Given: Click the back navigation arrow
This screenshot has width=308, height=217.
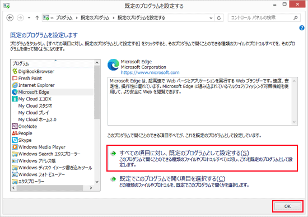Looking at the screenshot, I should pyautogui.click(x=10, y=18).
